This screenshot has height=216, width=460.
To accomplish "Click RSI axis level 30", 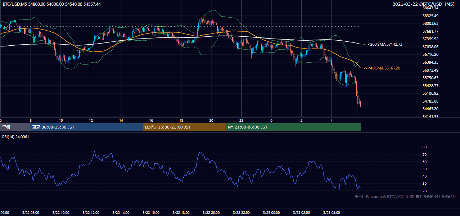I will tap(424, 184).
